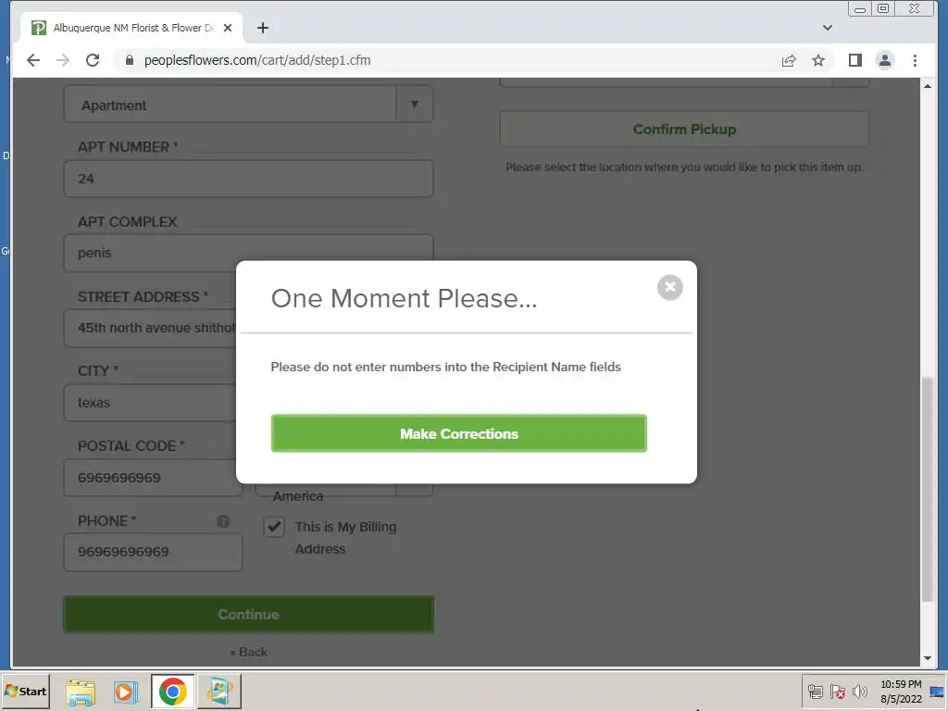Image resolution: width=948 pixels, height=711 pixels.
Task: Open the tab search chevron dropdown
Action: [828, 28]
